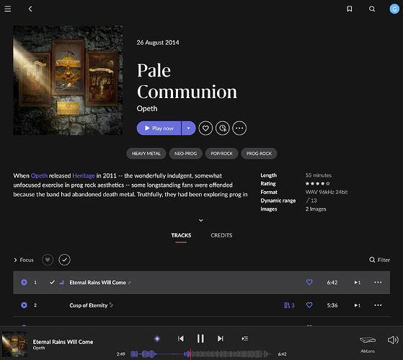Open search with magnifier icon

pos(372,9)
